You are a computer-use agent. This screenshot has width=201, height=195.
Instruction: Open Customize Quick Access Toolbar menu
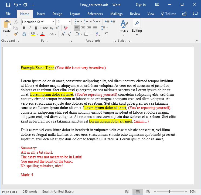[x=33, y=5]
